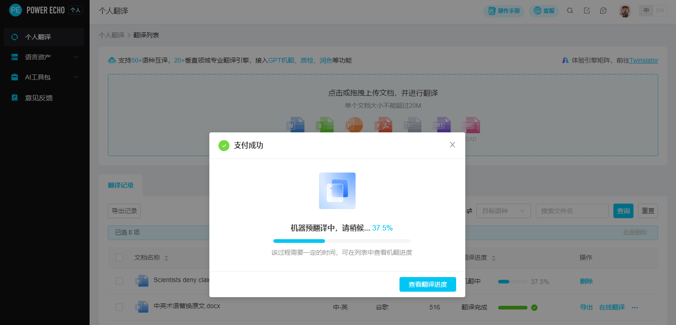Screen dimensions: 676x325
Task: Select the Word document file type icon
Action: (296, 124)
